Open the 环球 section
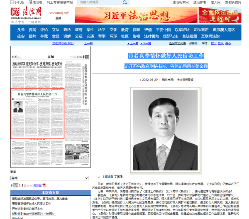 [113, 36]
